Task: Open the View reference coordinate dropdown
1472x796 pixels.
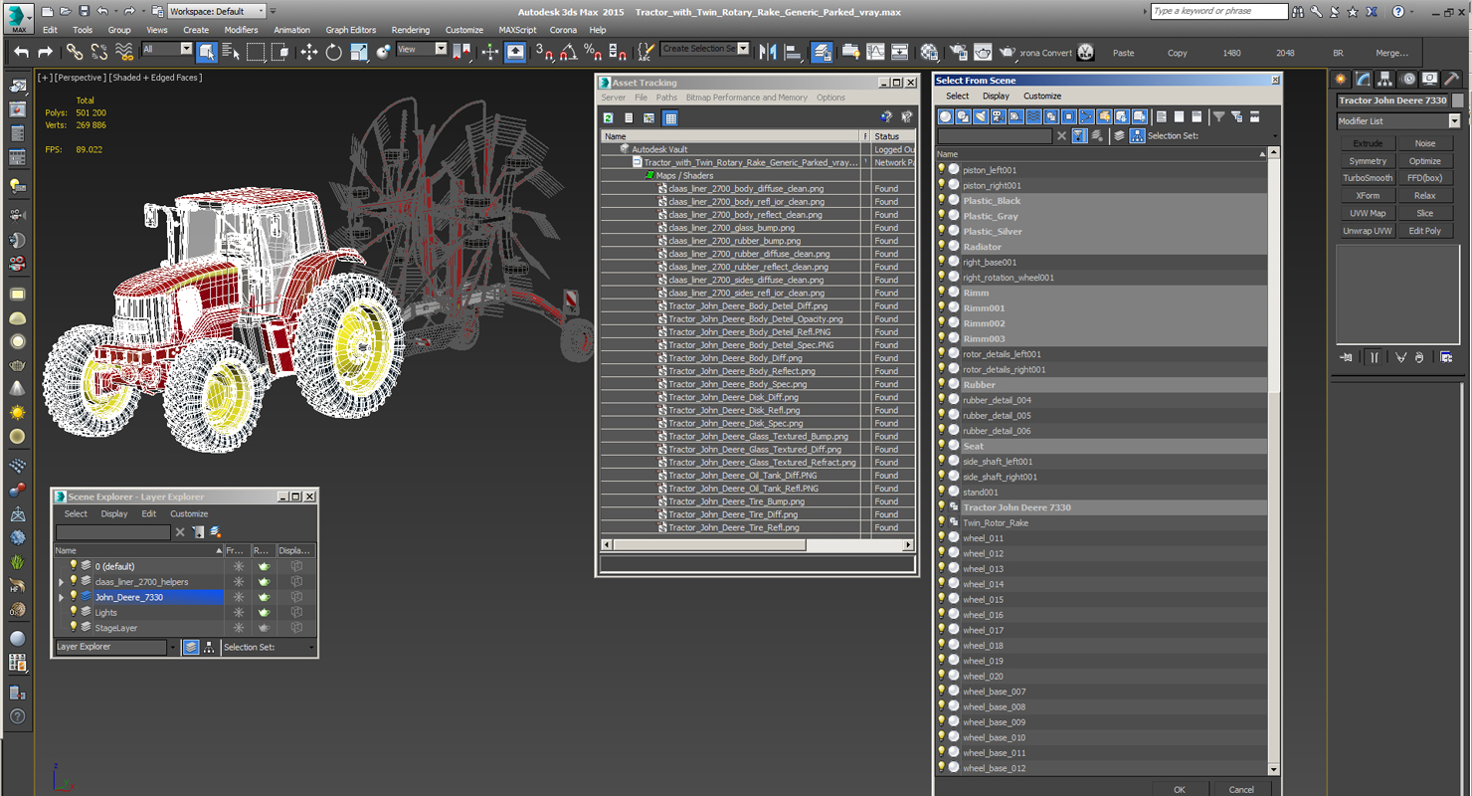Action: click(422, 49)
